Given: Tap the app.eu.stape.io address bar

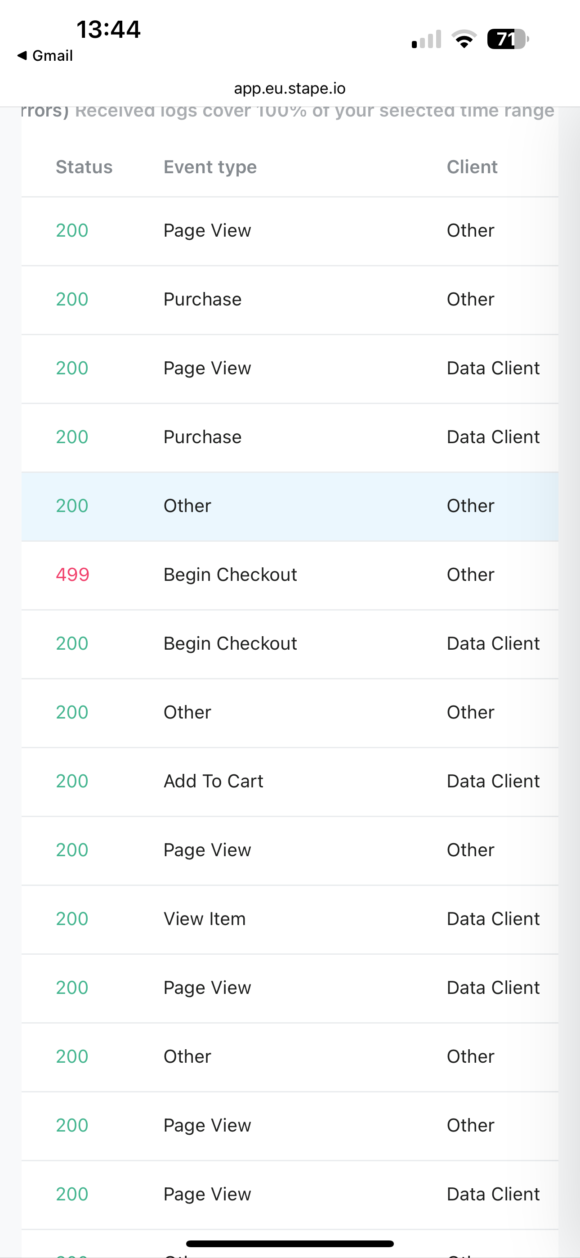Looking at the screenshot, I should pos(290,88).
